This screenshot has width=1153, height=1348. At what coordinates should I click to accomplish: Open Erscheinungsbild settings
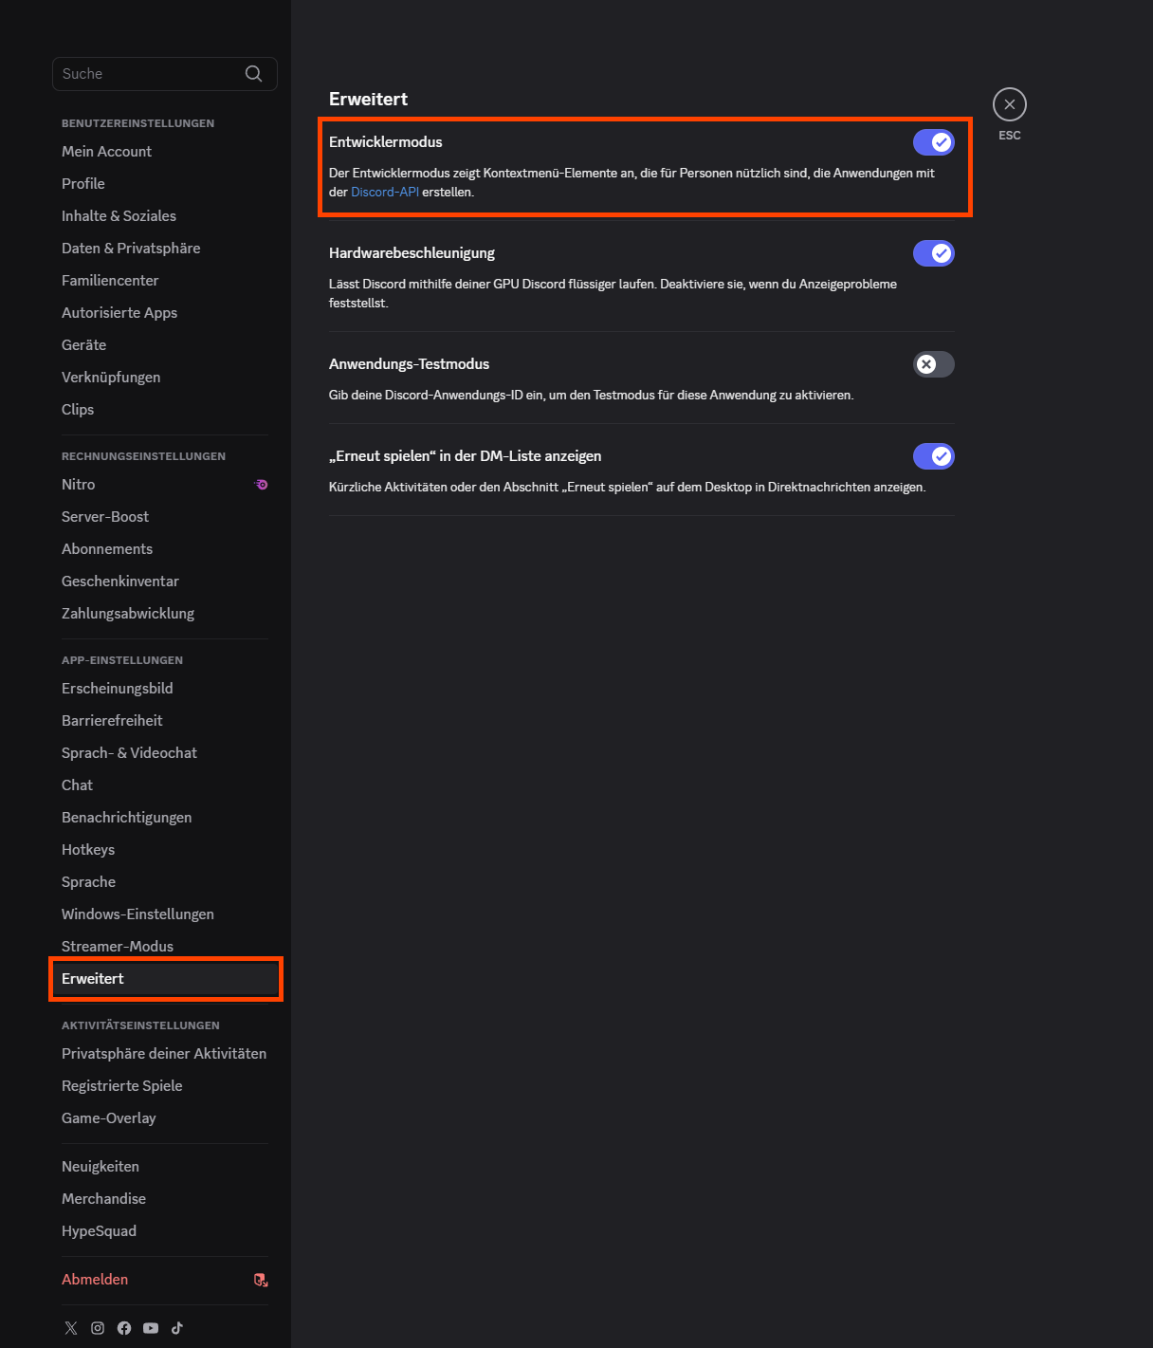pos(165,689)
